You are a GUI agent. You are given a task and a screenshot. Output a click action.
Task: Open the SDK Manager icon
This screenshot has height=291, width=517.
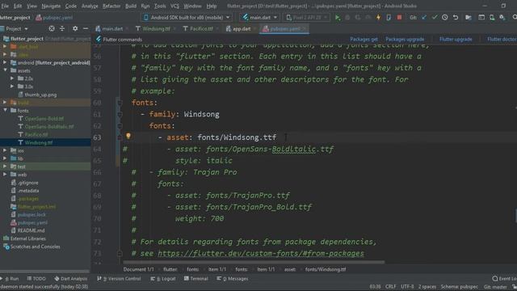pyautogui.click(x=502, y=18)
